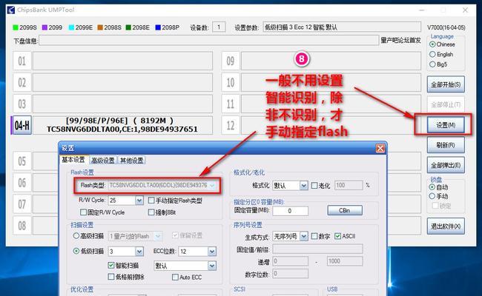The height and width of the screenshot is (296, 482).
Task: Open the 默认 scan mode dropdown
Action: [212, 266]
